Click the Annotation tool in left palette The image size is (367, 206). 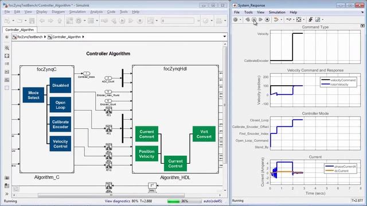tap(7, 72)
